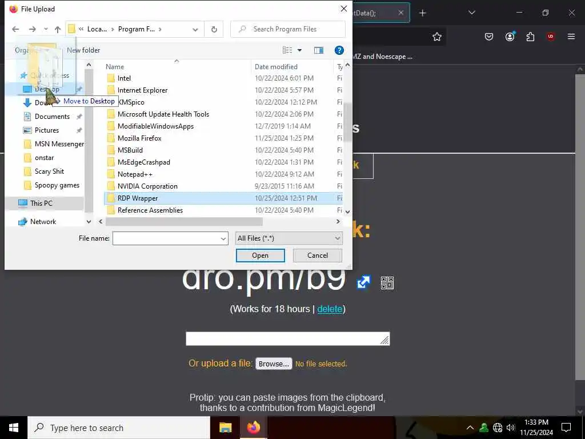
Task: Click the horizontal scrollbar in file list
Action: (x=184, y=222)
